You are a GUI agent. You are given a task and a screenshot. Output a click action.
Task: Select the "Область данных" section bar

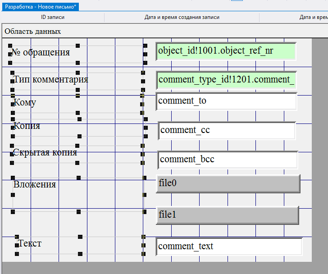pos(33,32)
